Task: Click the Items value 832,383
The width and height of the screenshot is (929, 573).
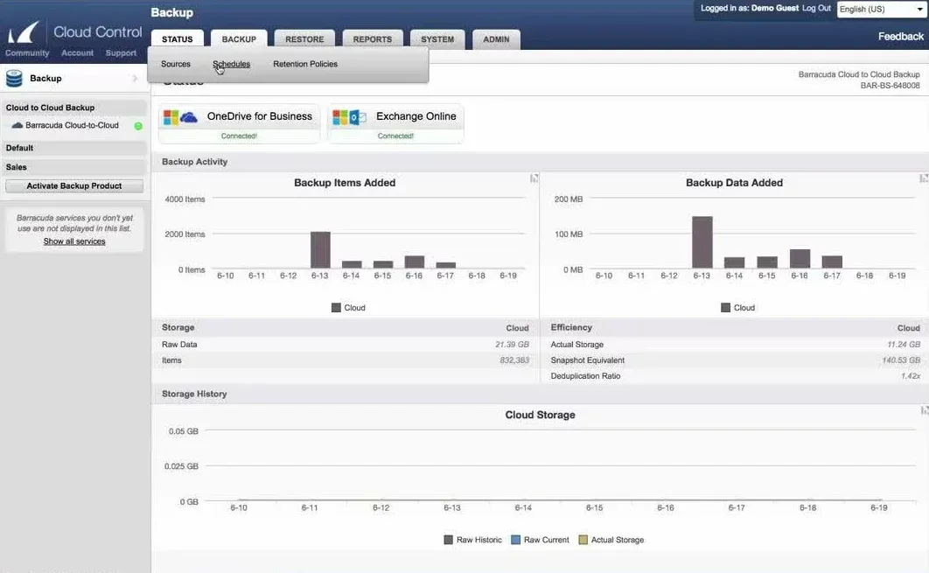Action: pos(514,360)
